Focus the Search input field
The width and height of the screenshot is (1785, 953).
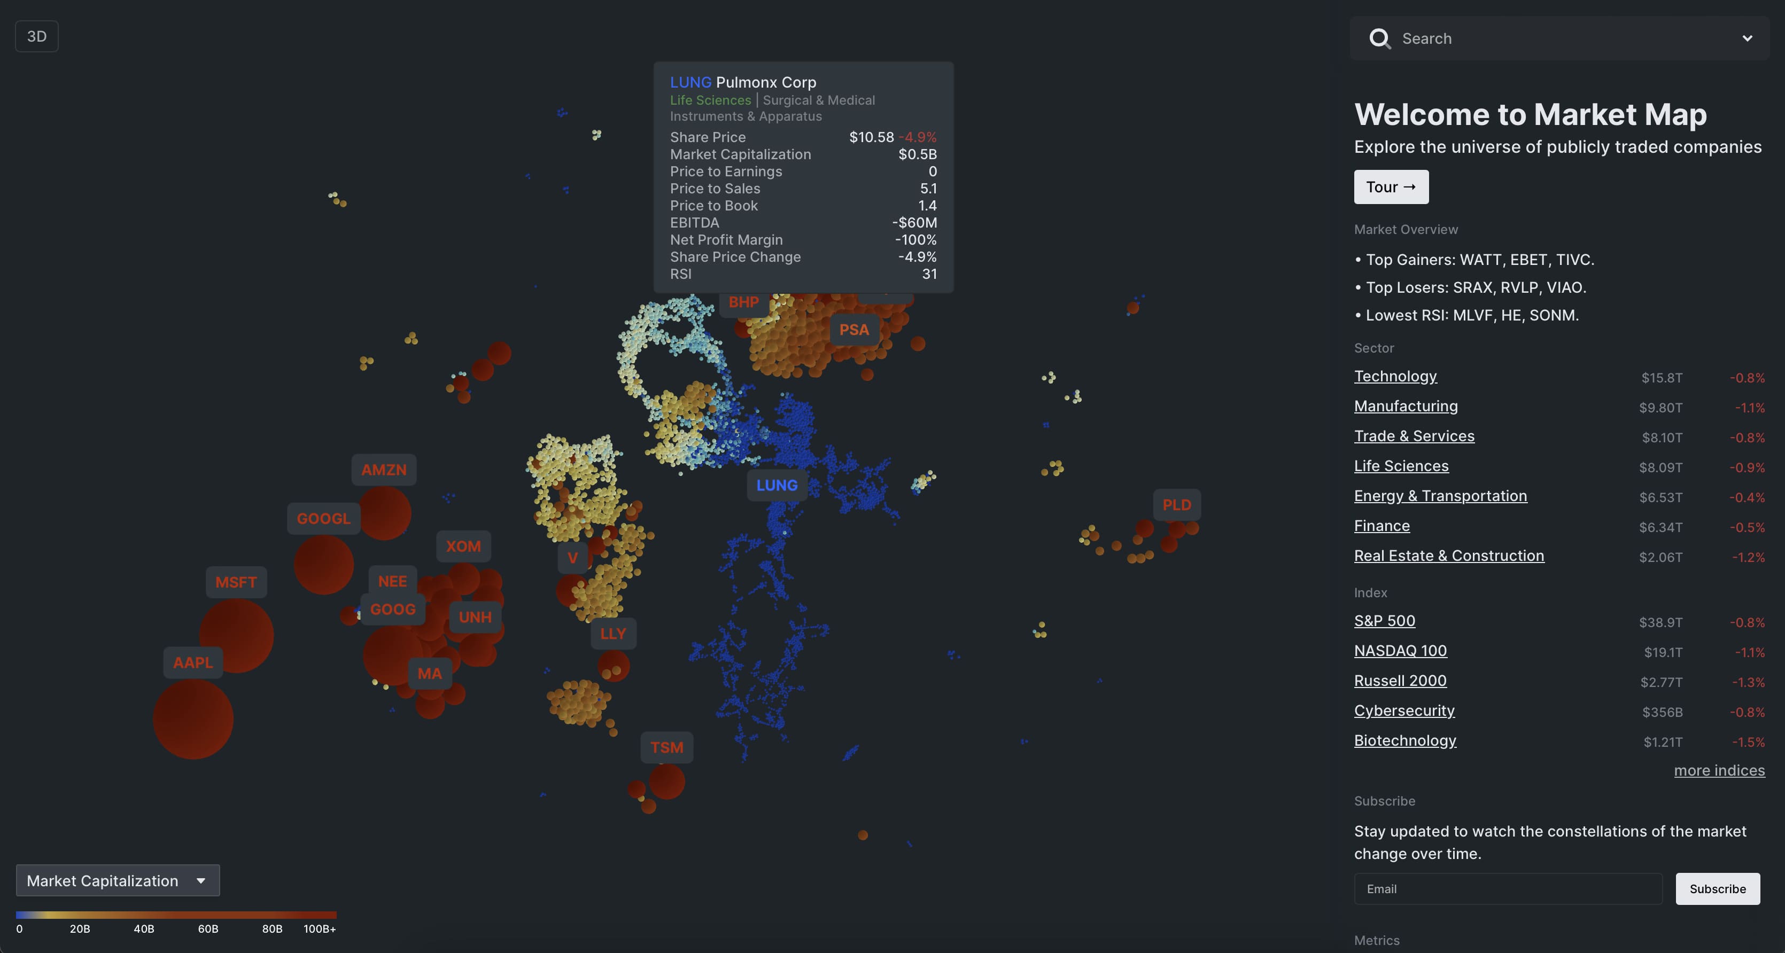[x=1559, y=39]
